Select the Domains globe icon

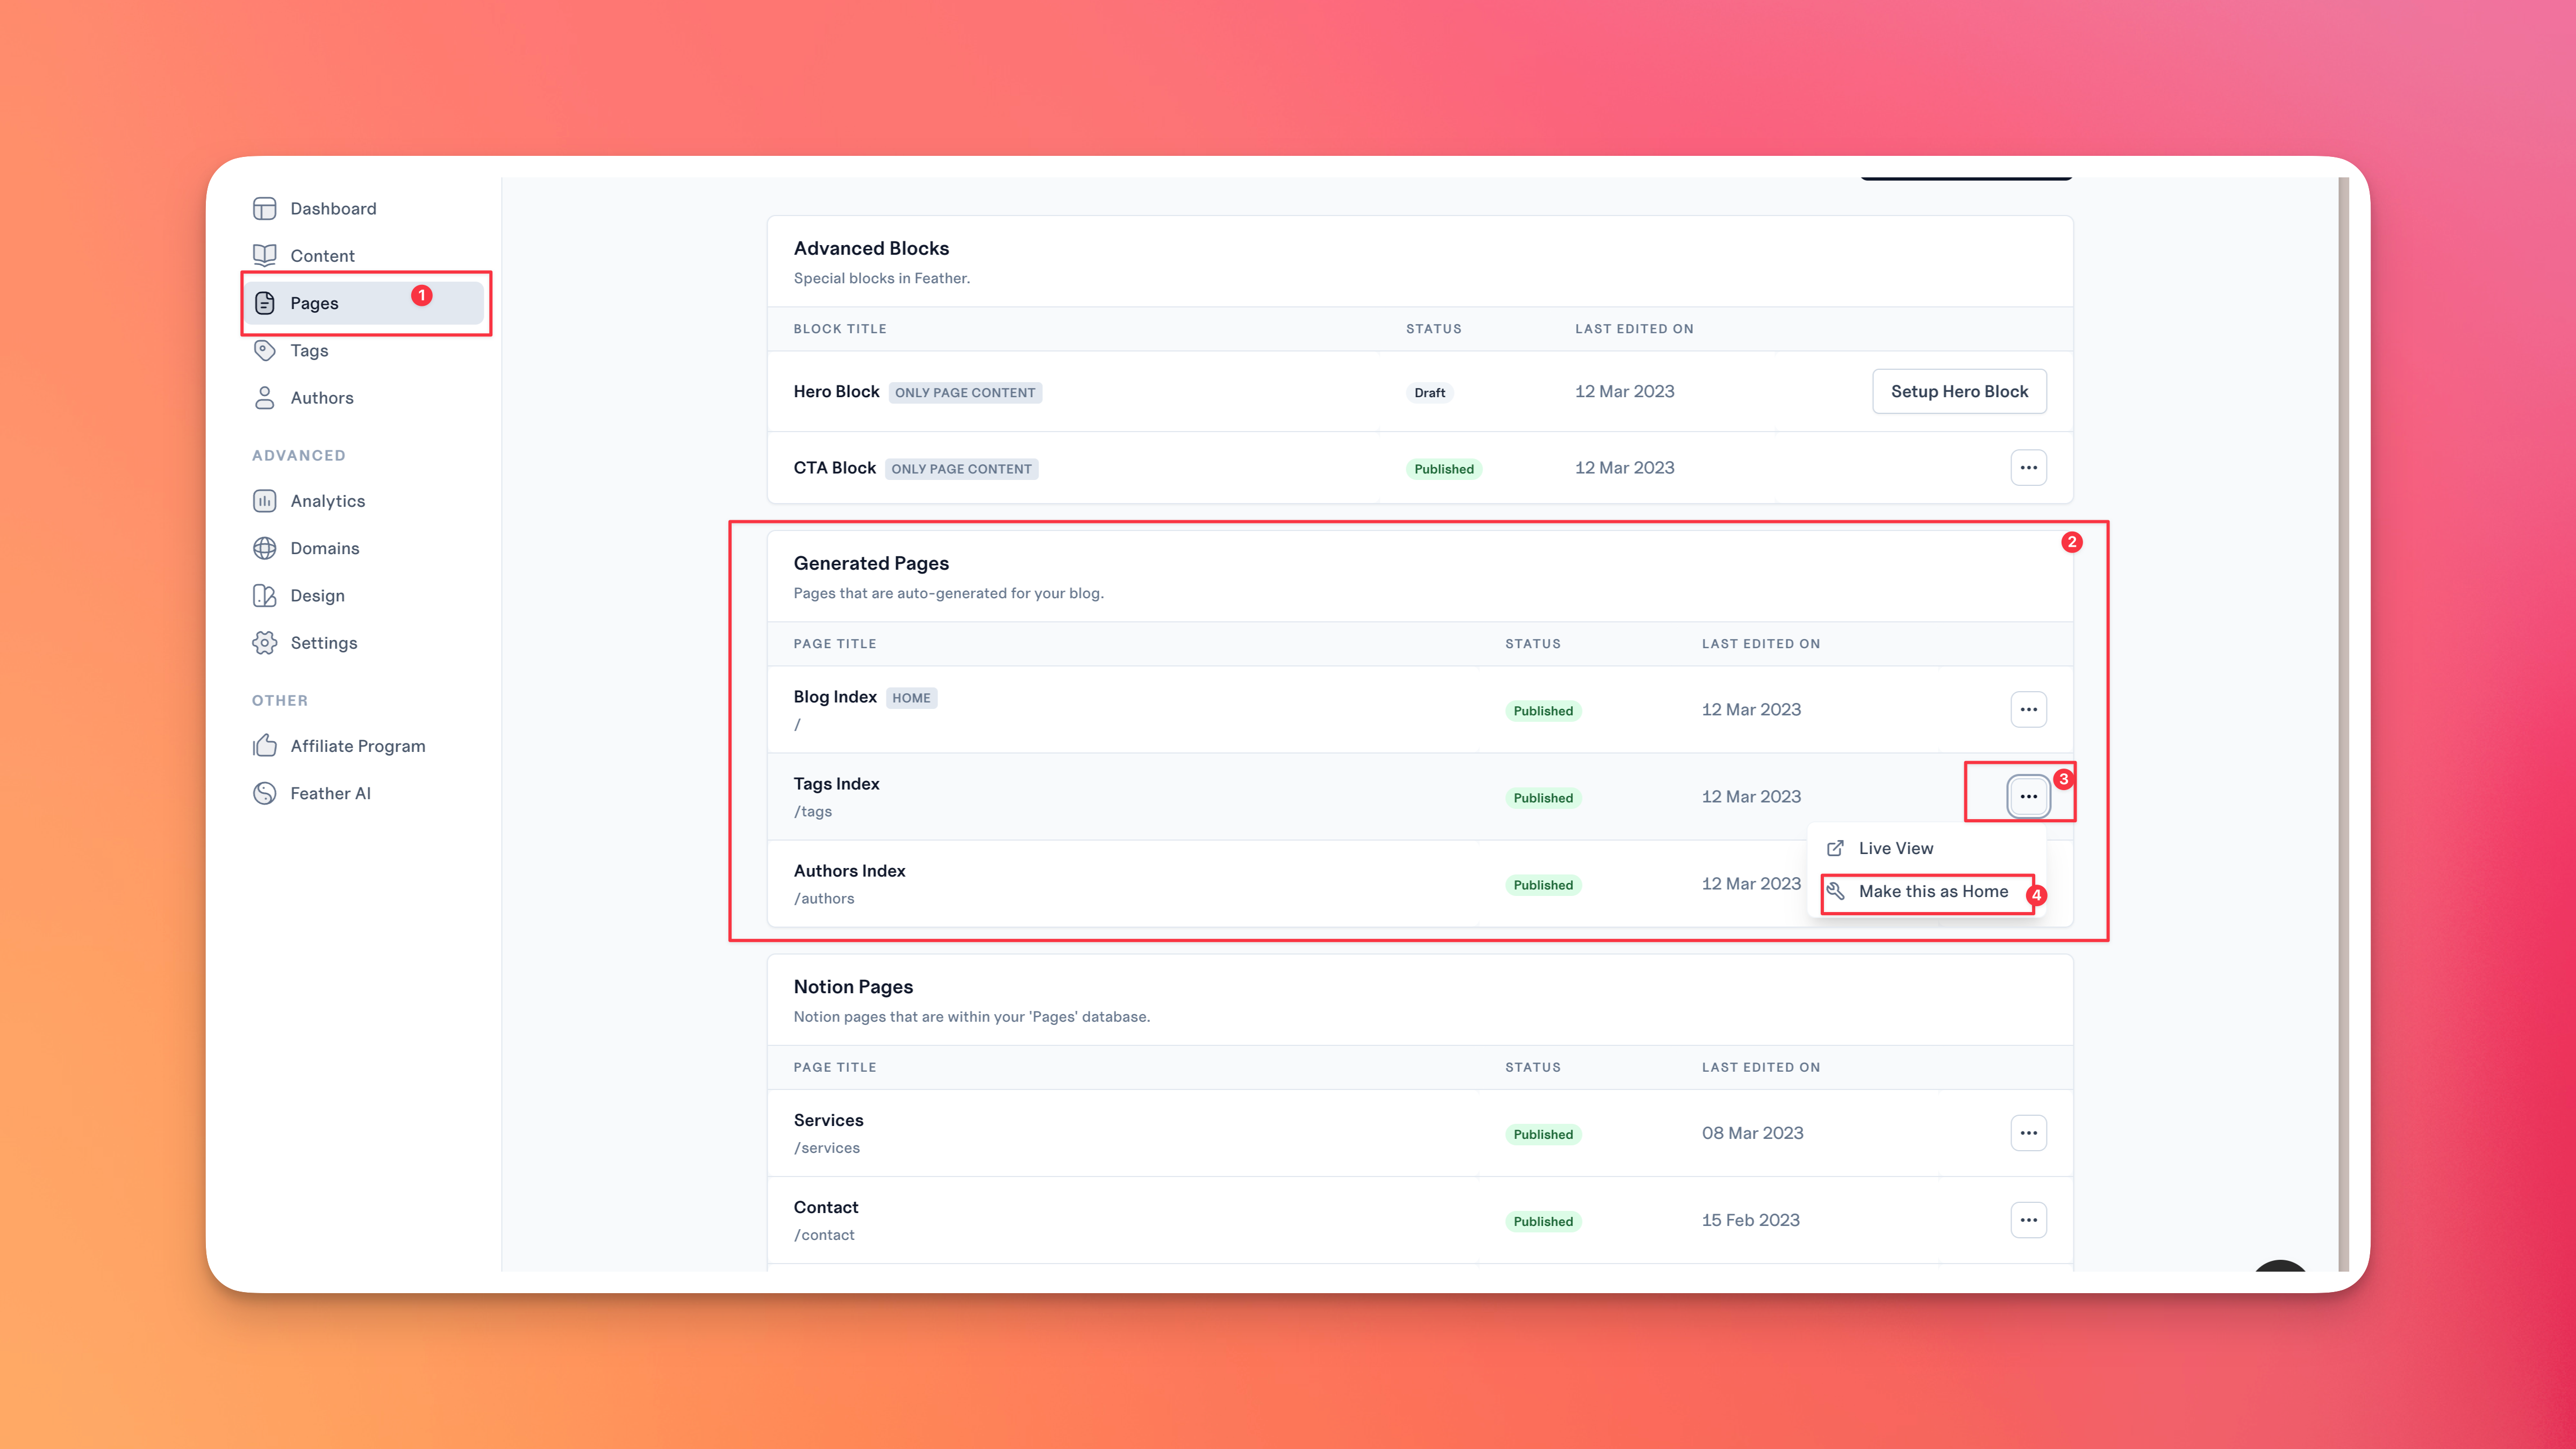(x=265, y=548)
